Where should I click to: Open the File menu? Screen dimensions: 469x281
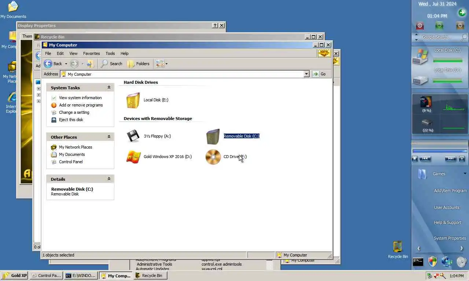[48, 53]
